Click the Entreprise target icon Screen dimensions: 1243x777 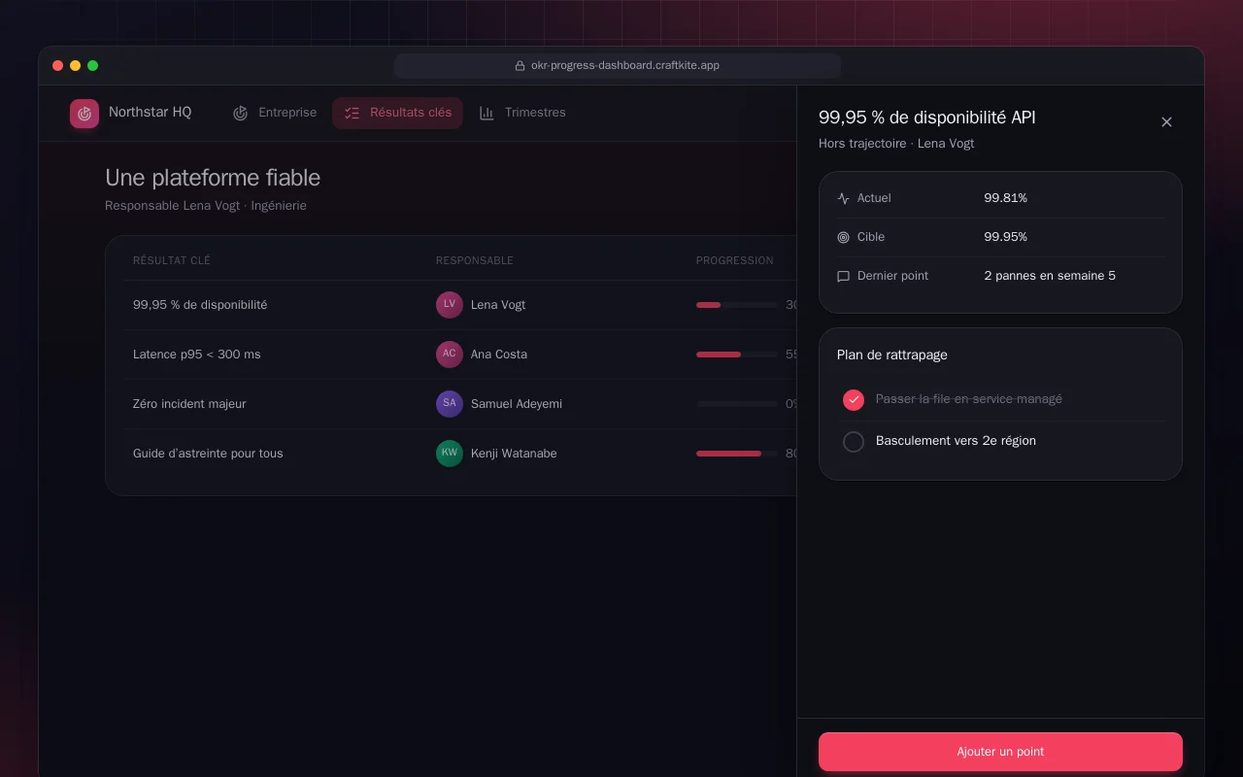click(x=241, y=114)
